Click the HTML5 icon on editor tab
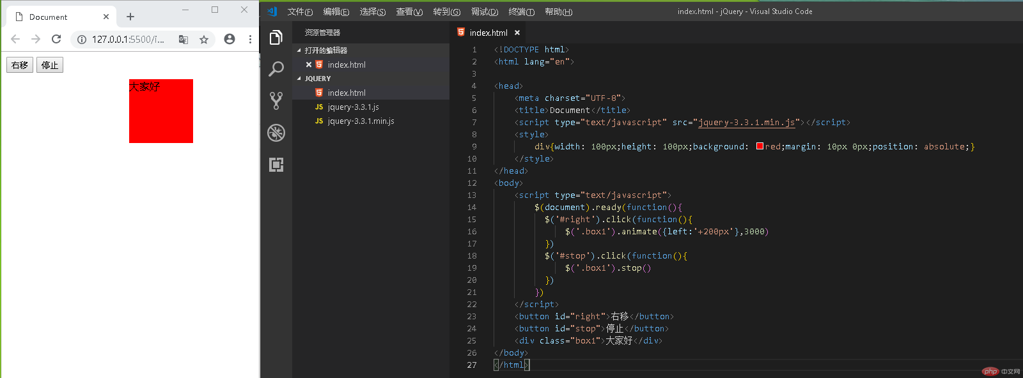The image size is (1023, 378). pos(461,32)
